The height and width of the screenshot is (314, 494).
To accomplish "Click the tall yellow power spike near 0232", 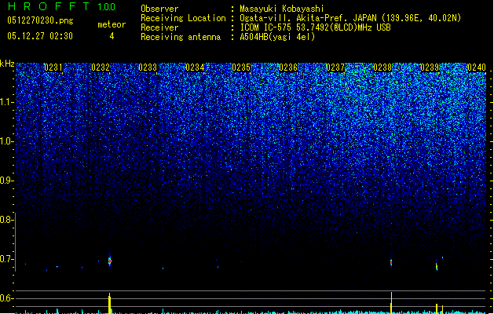I will 110,303.
